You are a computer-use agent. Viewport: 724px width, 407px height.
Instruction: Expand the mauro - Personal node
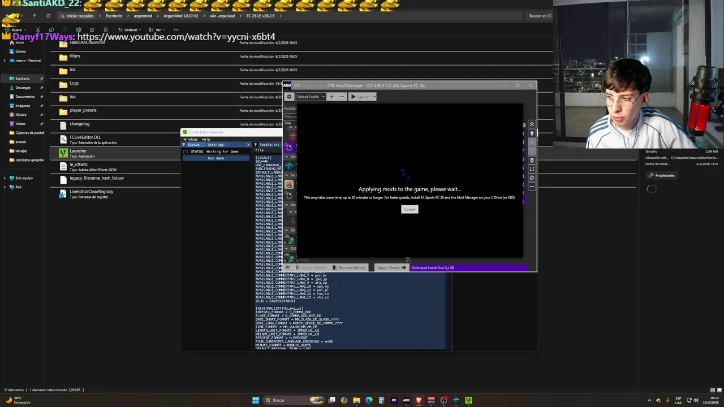[5, 60]
